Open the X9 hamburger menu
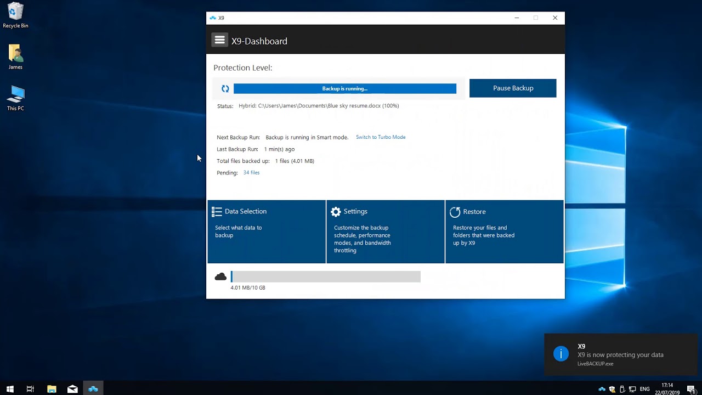 (220, 40)
